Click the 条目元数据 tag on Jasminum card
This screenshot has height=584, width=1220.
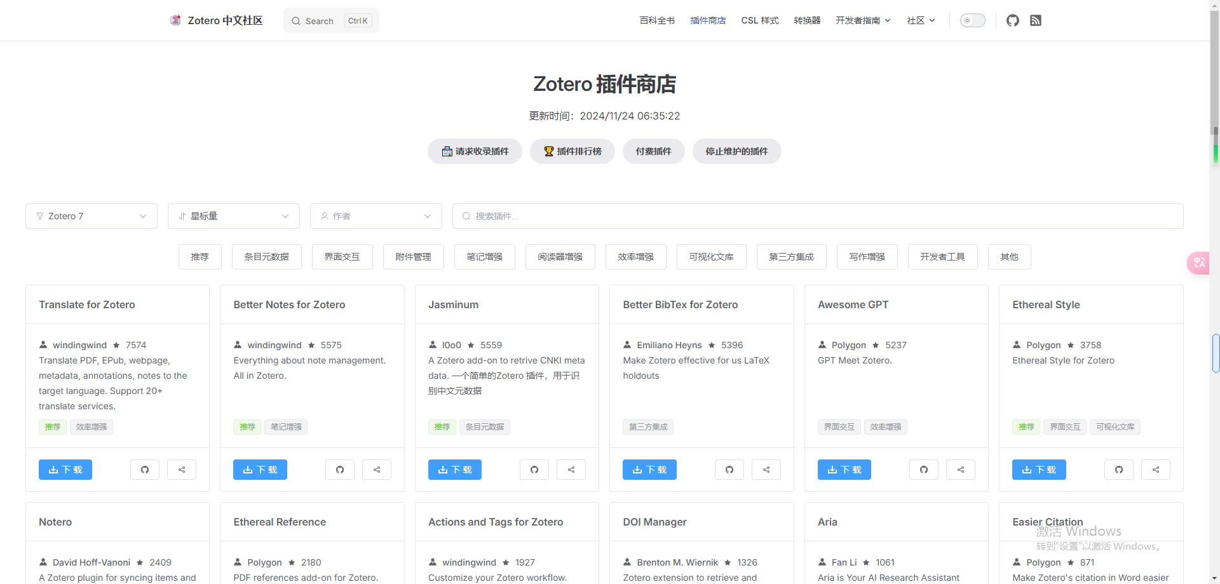tap(485, 427)
